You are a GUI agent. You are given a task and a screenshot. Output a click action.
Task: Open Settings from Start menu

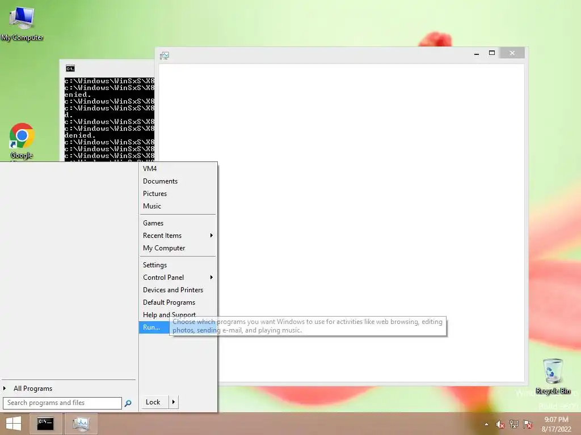[x=177, y=265]
